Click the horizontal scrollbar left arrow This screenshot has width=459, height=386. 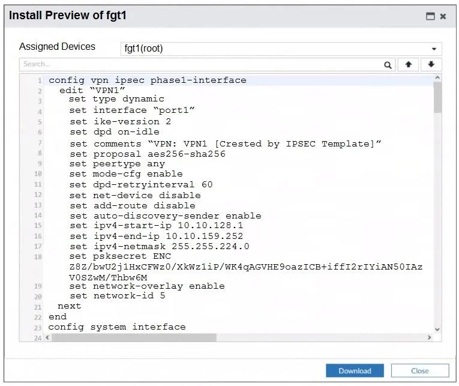47,337
